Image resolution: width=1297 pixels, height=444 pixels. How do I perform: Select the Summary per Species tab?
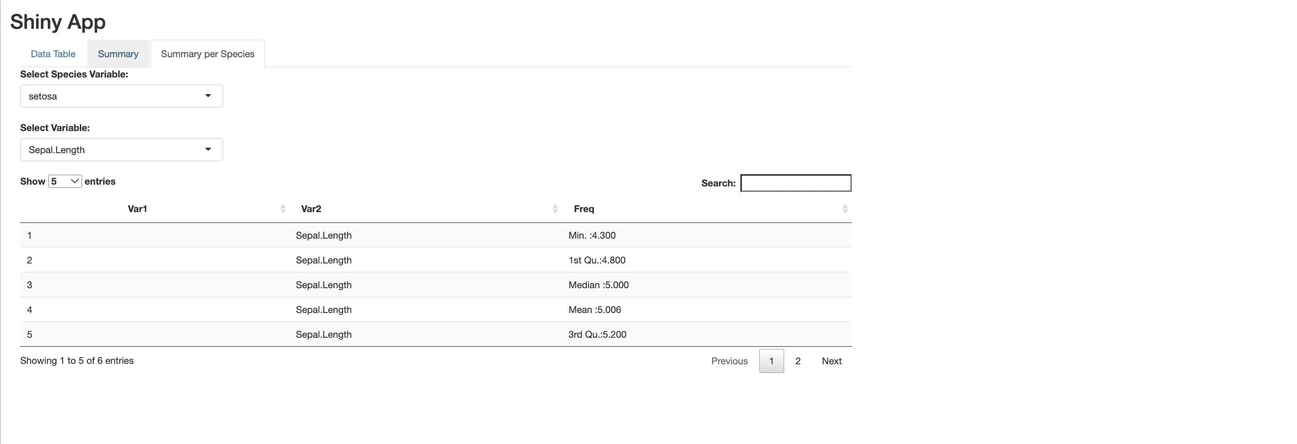207,54
